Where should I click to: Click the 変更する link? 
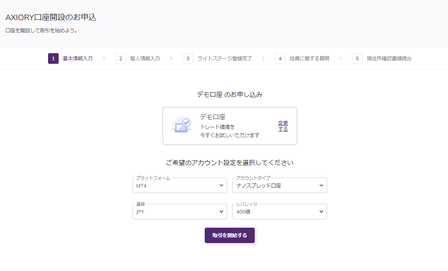tap(283, 126)
